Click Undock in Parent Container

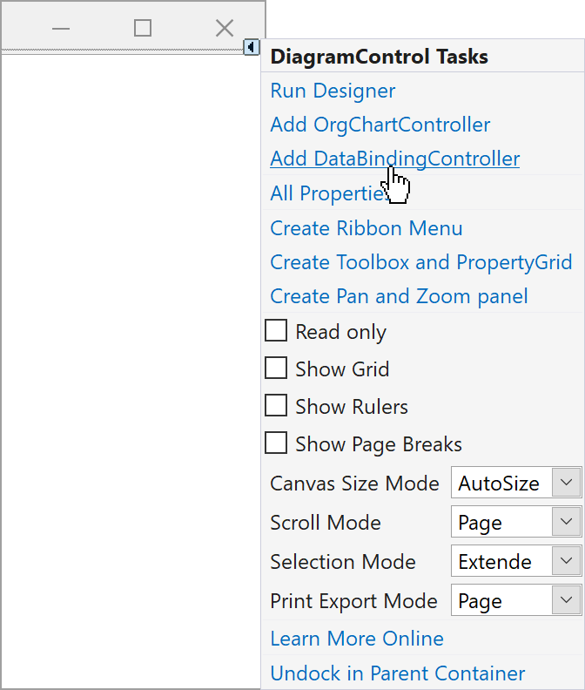click(x=397, y=673)
